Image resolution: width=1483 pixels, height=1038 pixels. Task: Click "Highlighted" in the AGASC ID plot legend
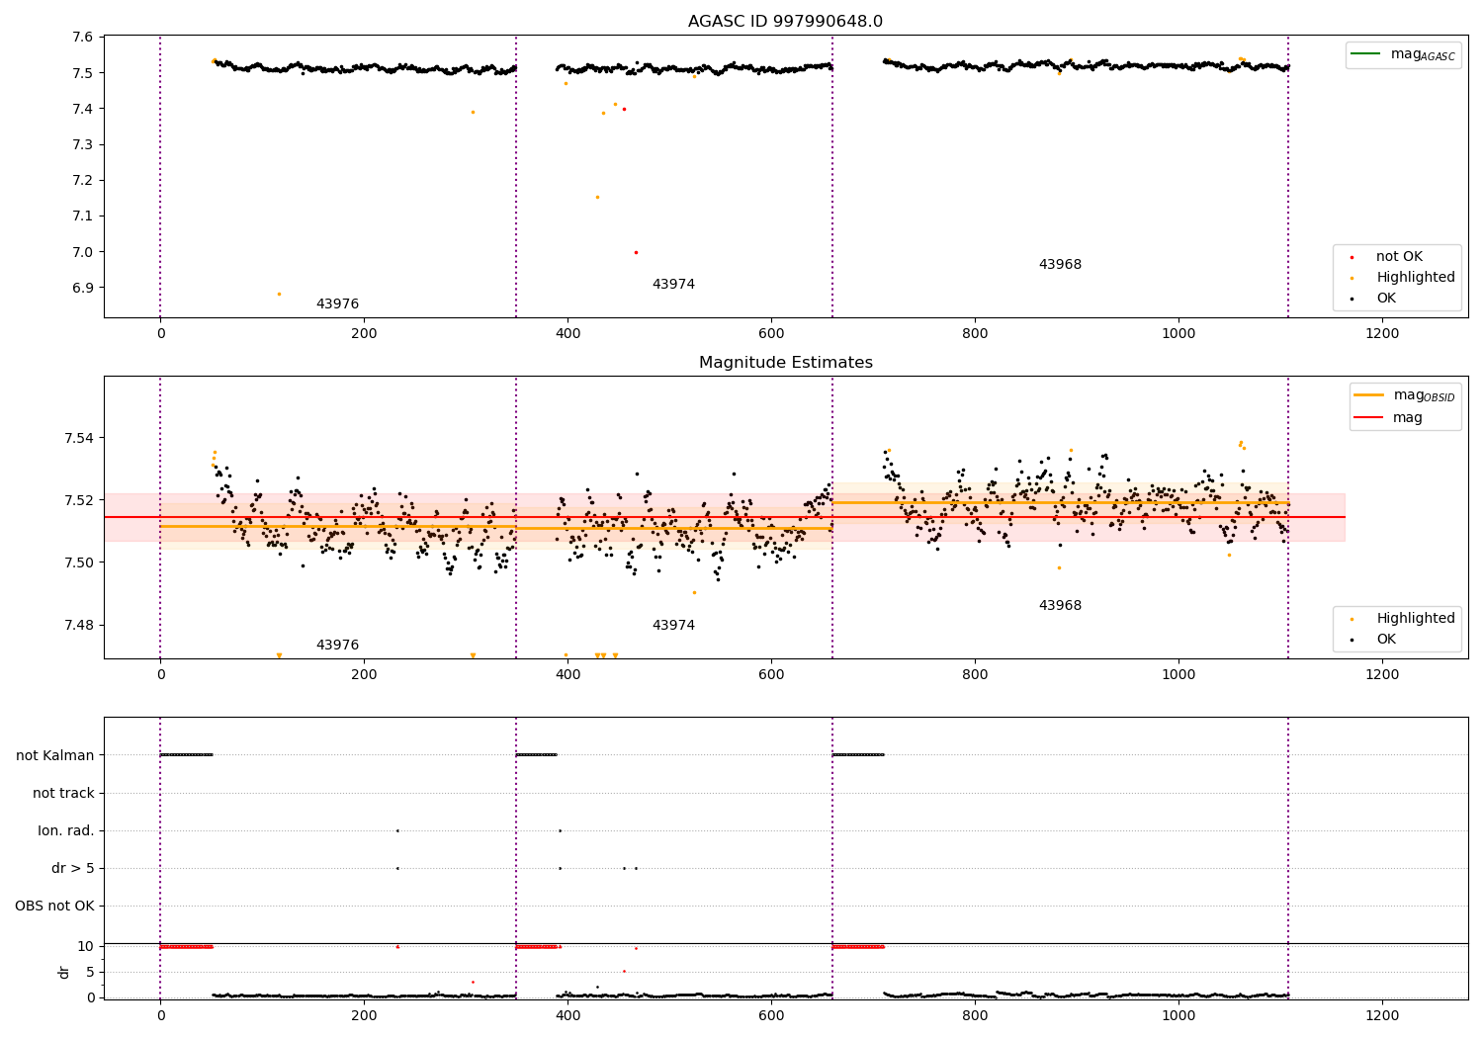coord(1416,278)
